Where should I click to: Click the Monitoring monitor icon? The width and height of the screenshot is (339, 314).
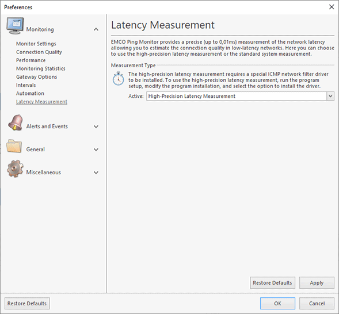coord(15,26)
